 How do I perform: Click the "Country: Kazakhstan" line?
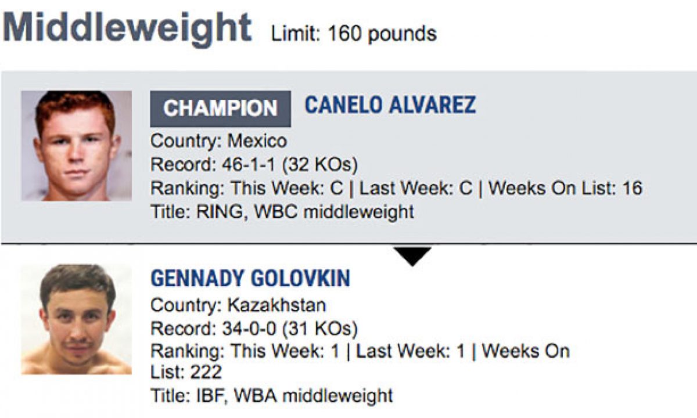click(238, 305)
